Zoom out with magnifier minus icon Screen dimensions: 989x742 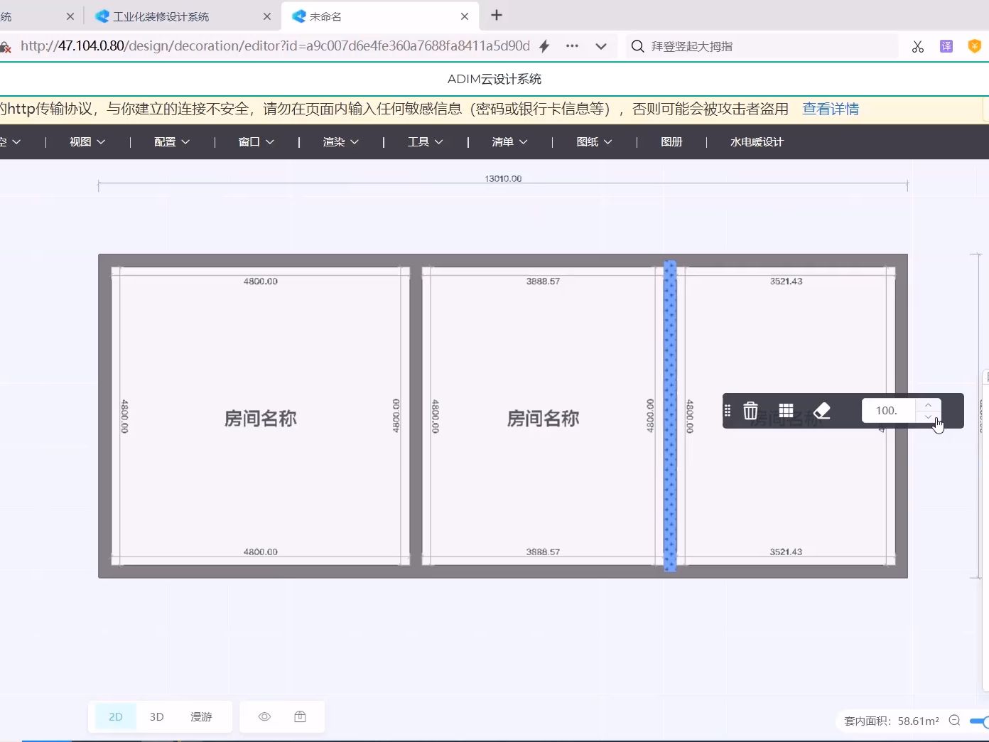pos(954,721)
